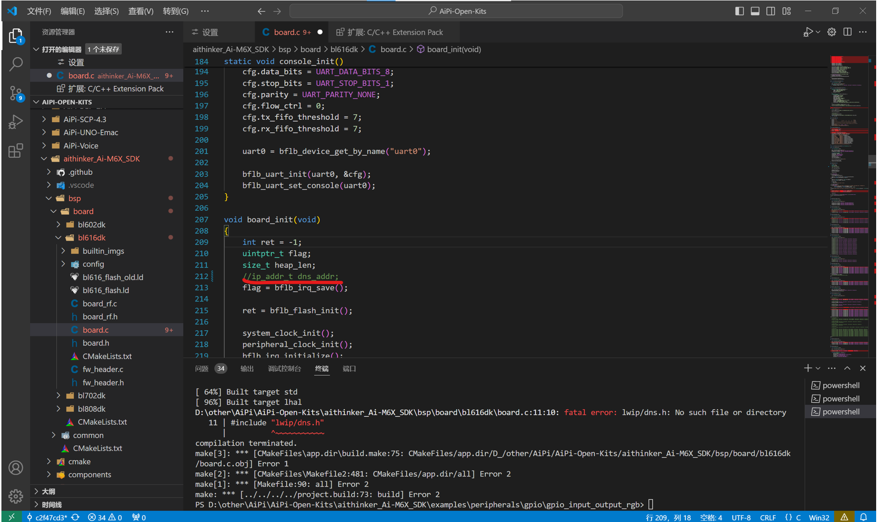
Task: Toggle bottom panel layout icon
Action: [x=755, y=11]
